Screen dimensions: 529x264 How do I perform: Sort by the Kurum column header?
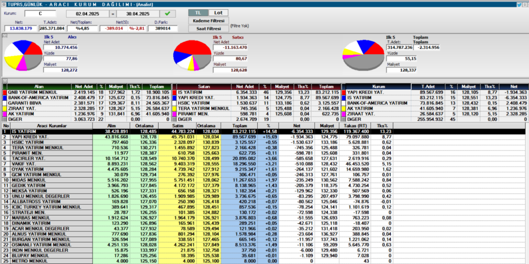(x=379, y=86)
